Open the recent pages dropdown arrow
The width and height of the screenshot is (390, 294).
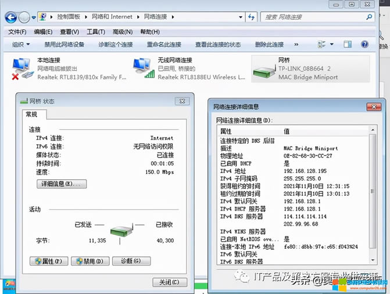34,17
